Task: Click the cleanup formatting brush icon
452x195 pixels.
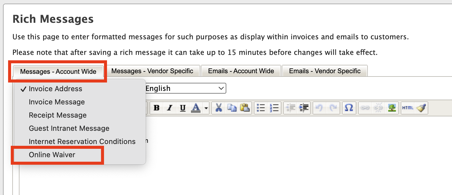Action: point(421,108)
